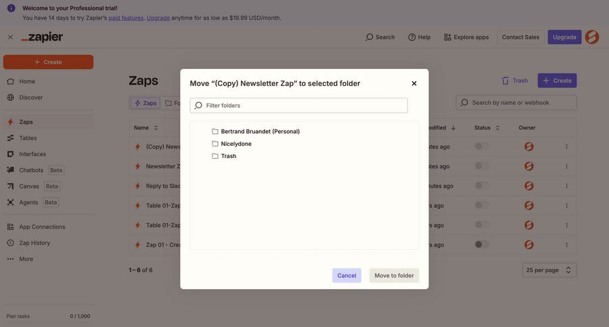
Task: Sort by last modified column arrow
Action: click(x=453, y=128)
